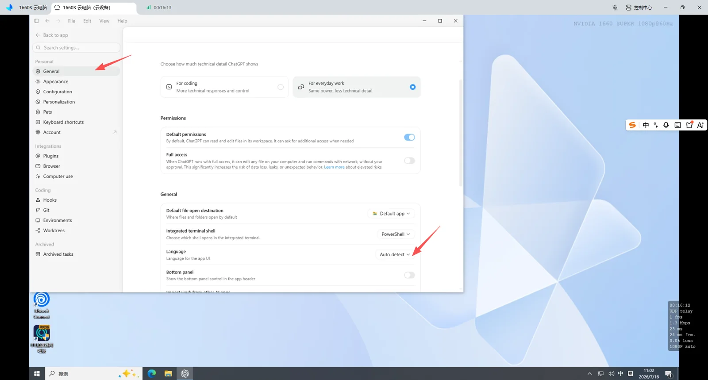The width and height of the screenshot is (708, 380).
Task: Open the File menu
Action: click(x=71, y=21)
